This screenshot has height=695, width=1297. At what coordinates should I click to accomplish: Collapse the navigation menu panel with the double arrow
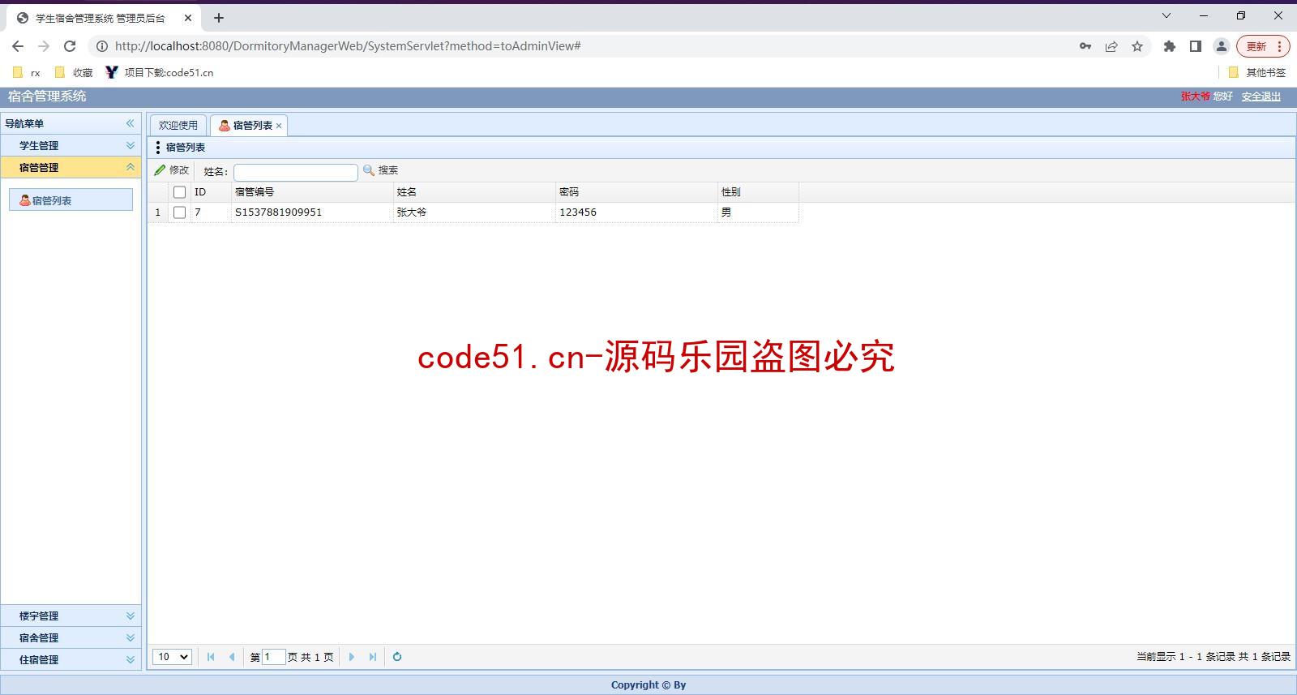130,123
